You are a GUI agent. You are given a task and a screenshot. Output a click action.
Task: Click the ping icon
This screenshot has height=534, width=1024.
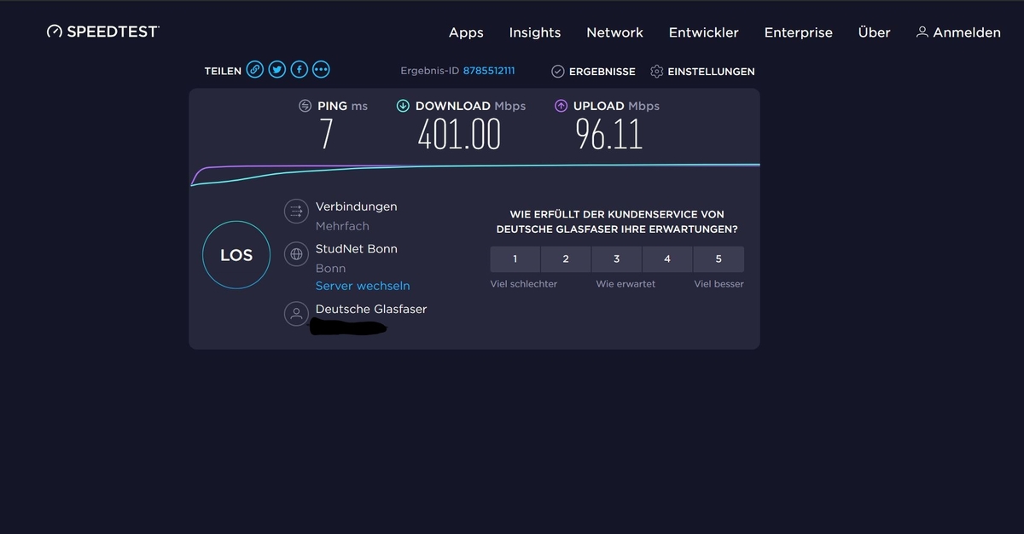(305, 106)
